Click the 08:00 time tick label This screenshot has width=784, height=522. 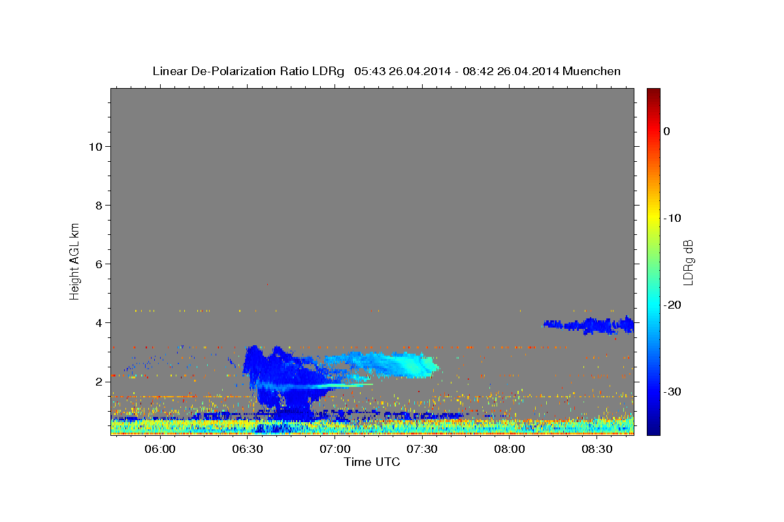click(510, 449)
